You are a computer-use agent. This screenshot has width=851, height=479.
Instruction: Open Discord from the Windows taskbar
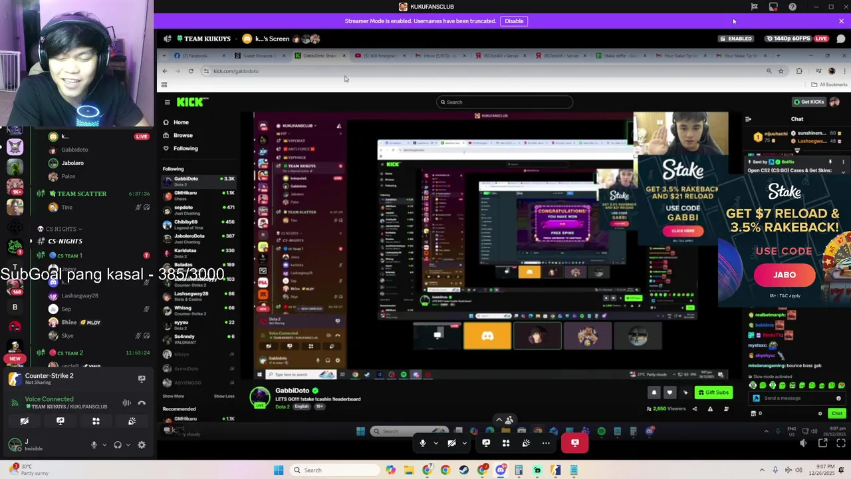tap(501, 470)
